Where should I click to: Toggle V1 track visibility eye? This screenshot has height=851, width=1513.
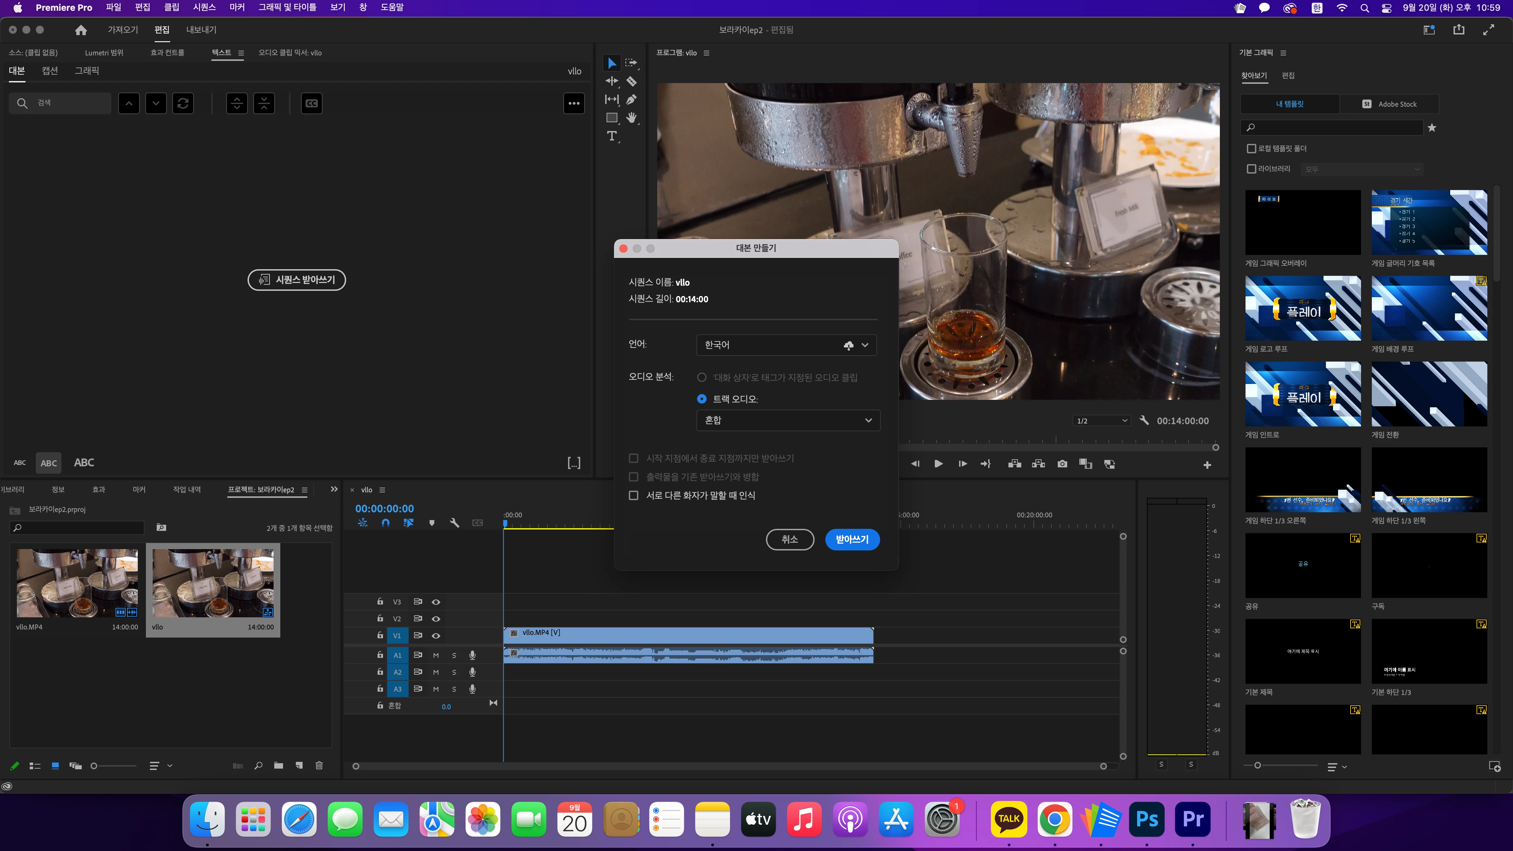(x=436, y=636)
